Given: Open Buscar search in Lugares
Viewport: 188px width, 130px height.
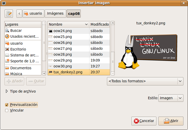Looking at the screenshot, I should coord(16,30).
